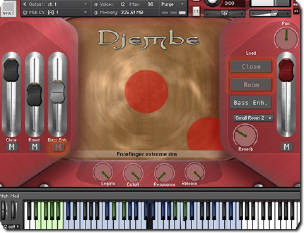
Task: Open the Purge menu
Action: tap(171, 4)
